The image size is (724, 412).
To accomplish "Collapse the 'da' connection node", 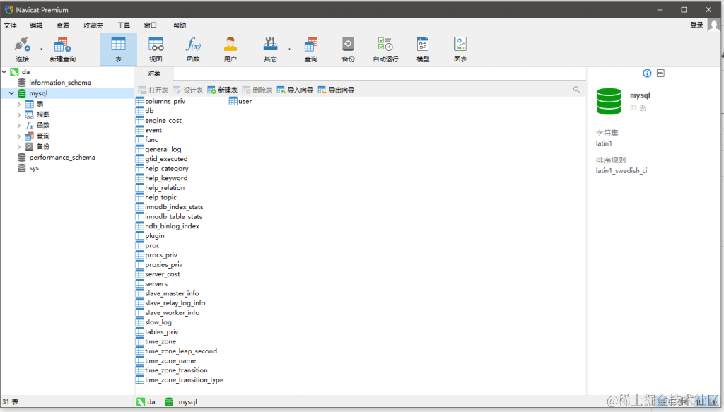I will coord(4,71).
